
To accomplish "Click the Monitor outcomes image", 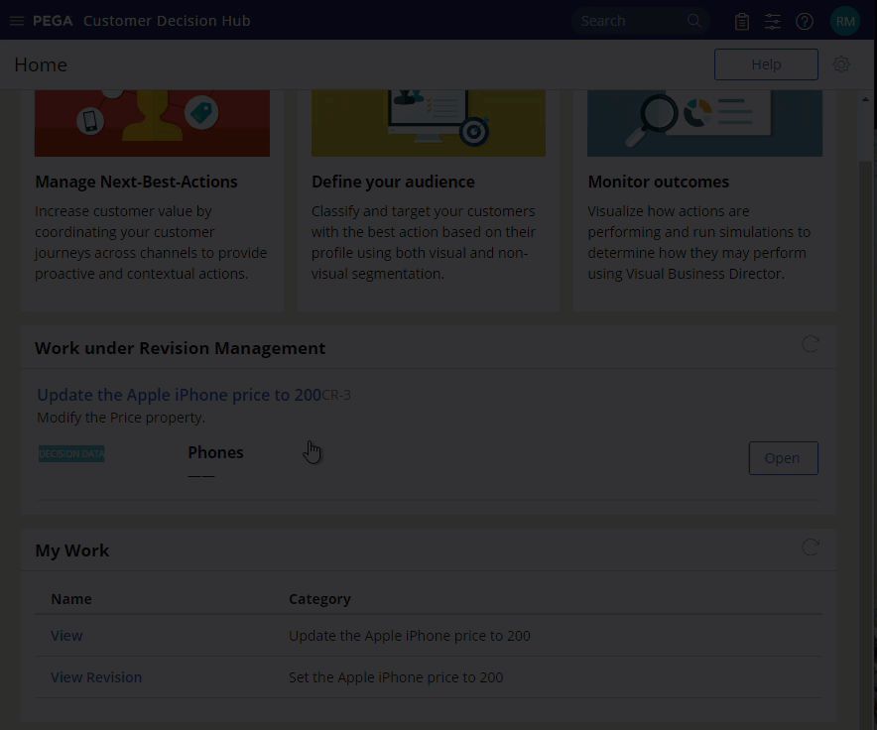I will tap(704, 123).
